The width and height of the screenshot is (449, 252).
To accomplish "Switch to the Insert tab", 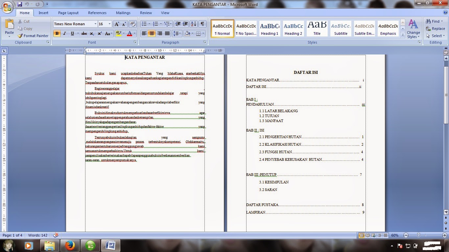I will [43, 13].
